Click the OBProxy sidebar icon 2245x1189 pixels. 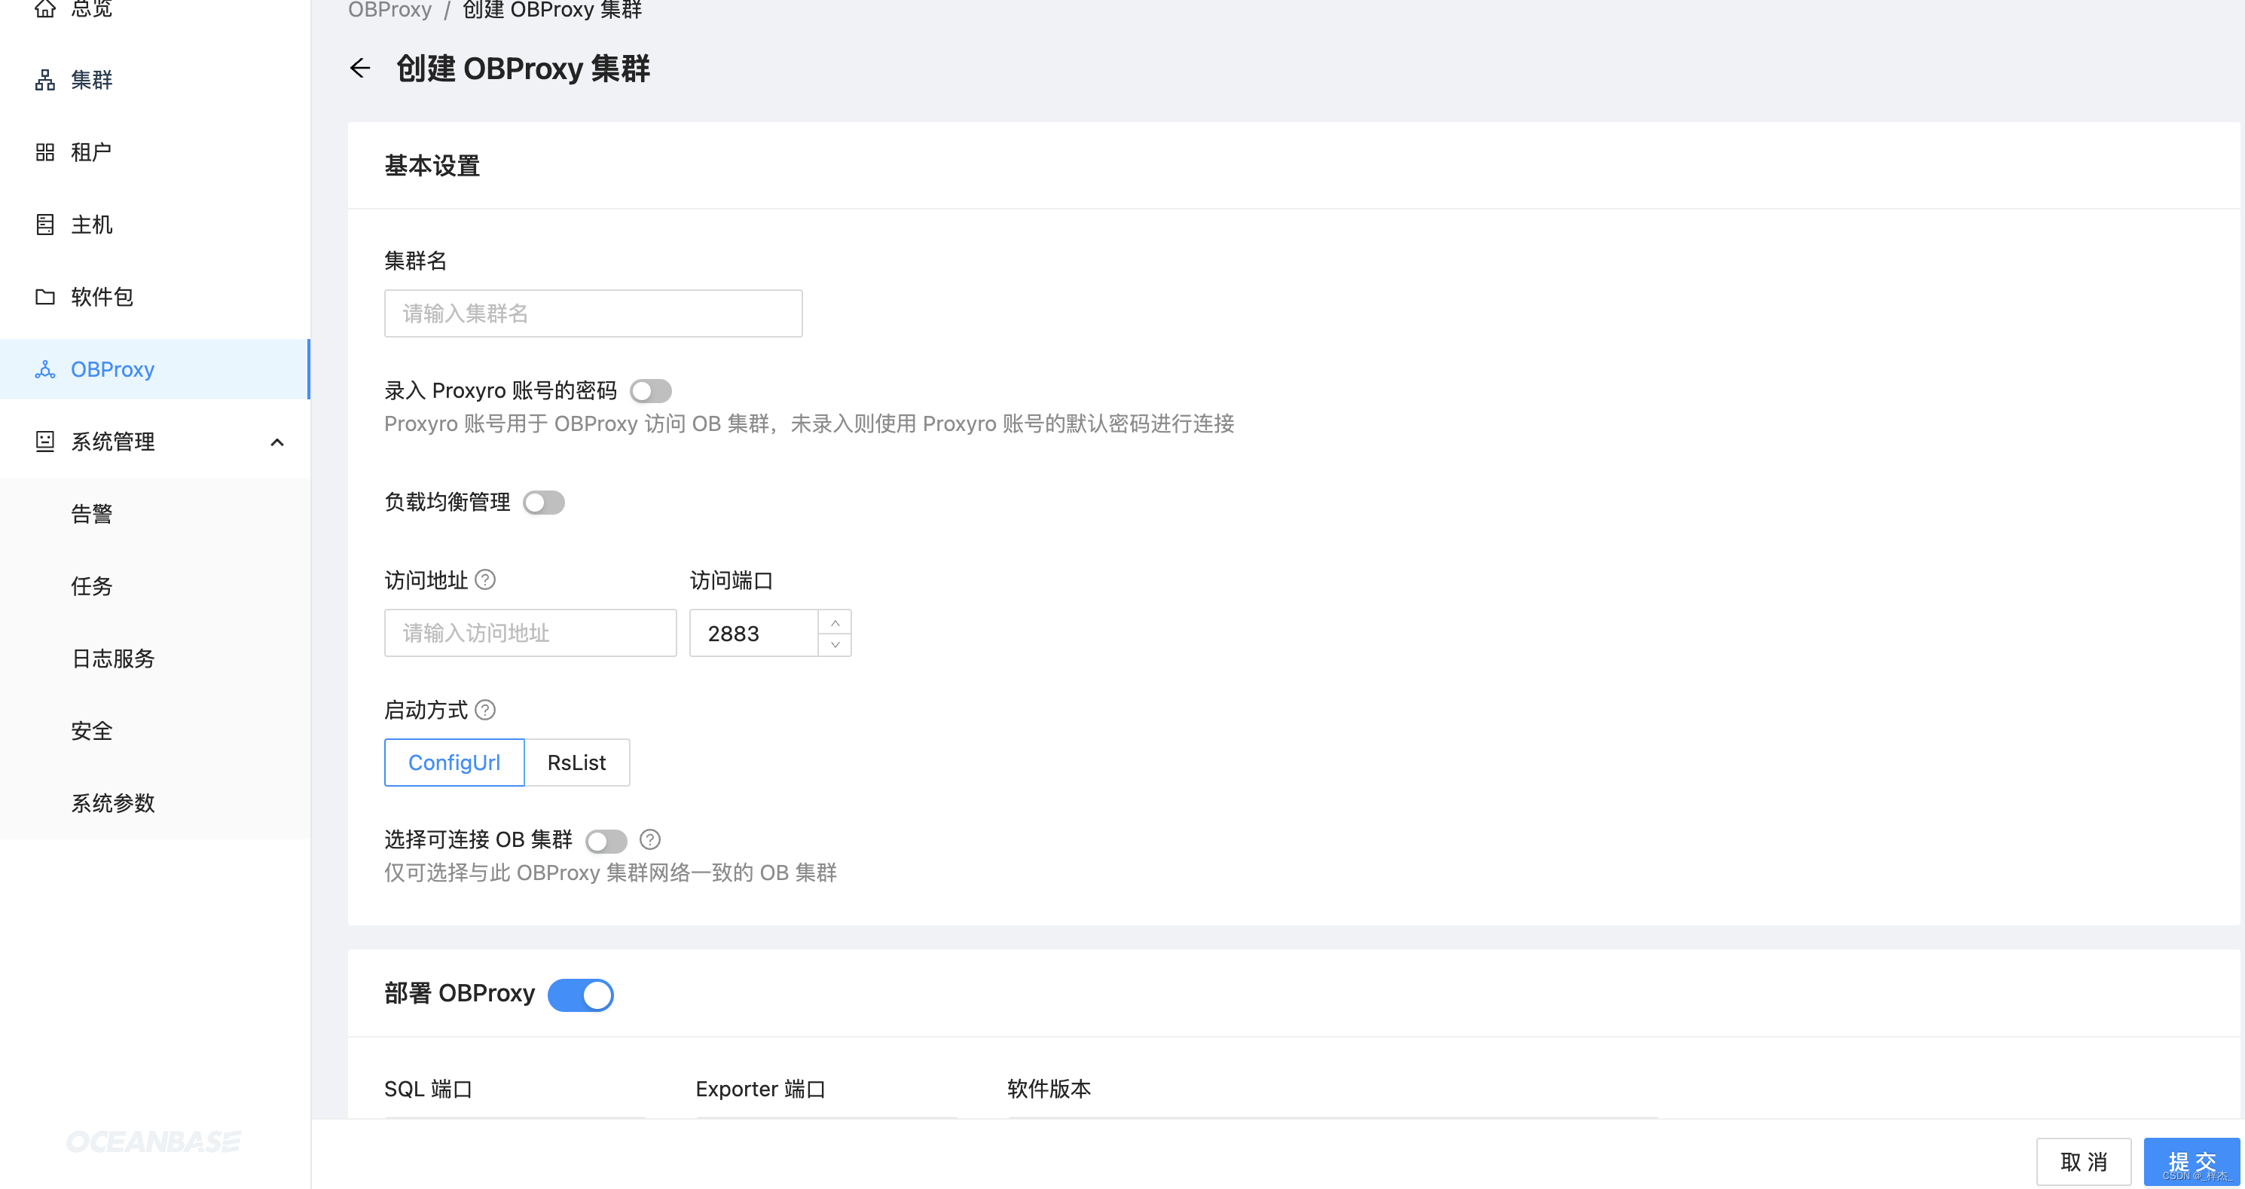click(45, 370)
